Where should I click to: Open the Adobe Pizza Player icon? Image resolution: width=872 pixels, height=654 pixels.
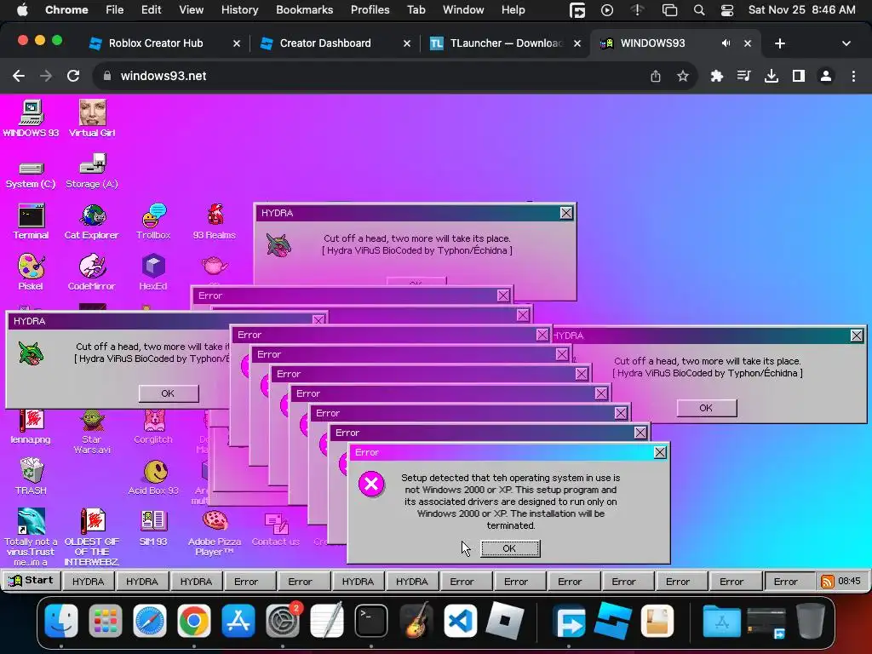click(215, 533)
